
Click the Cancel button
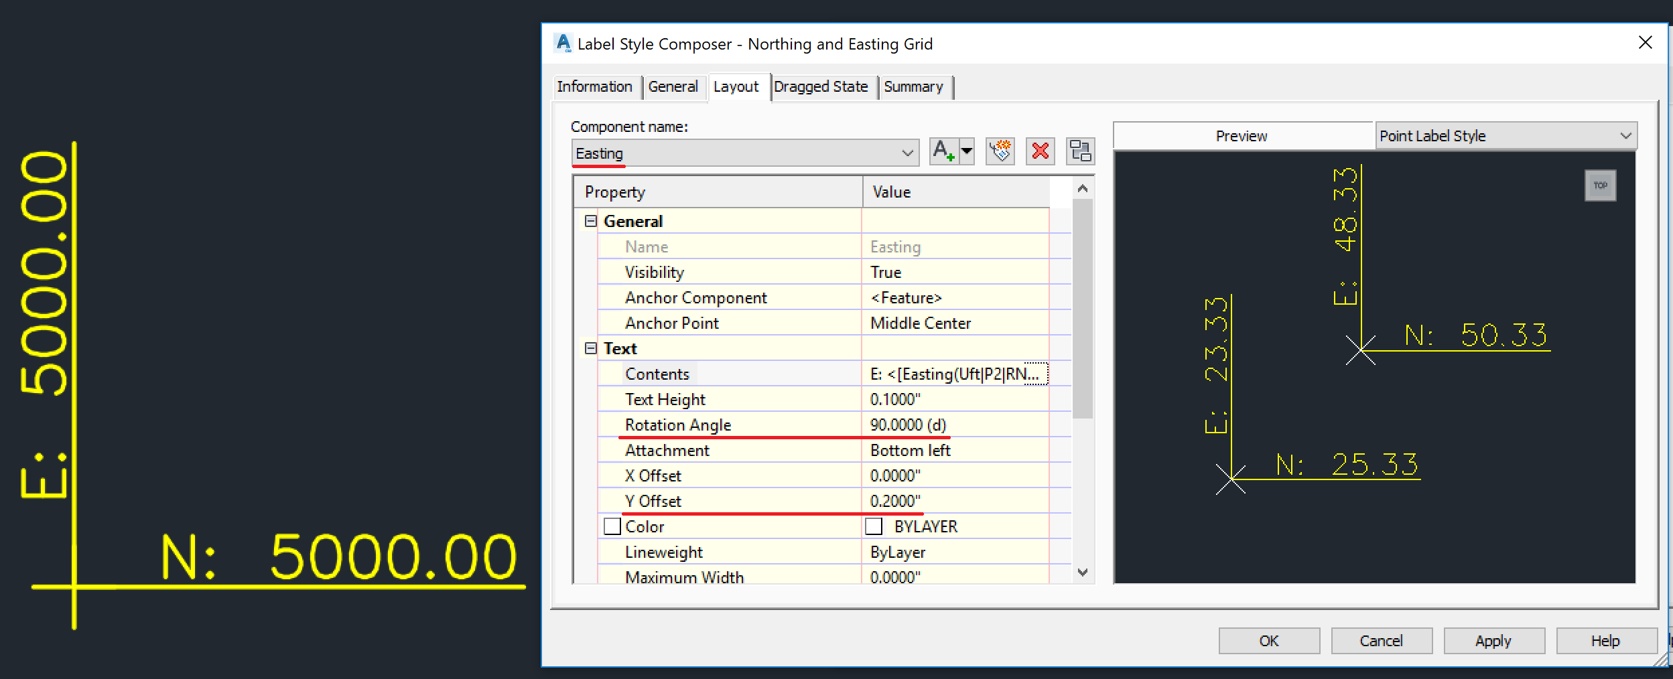[1382, 641]
